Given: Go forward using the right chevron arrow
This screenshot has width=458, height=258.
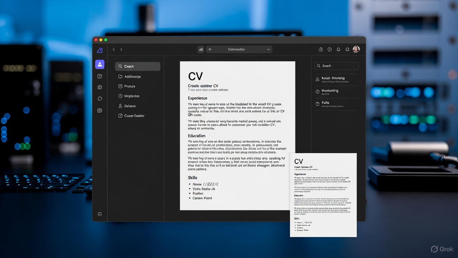Looking at the screenshot, I should [121, 49].
